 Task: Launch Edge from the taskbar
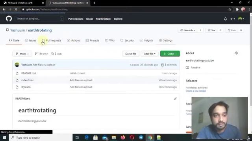[87, 137]
